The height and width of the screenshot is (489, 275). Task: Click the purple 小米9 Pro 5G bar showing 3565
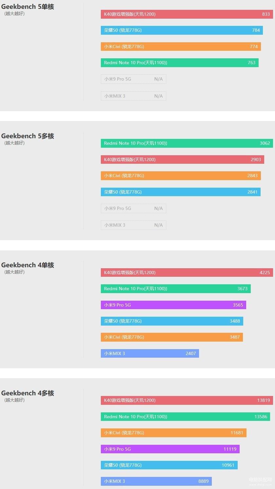click(x=174, y=305)
